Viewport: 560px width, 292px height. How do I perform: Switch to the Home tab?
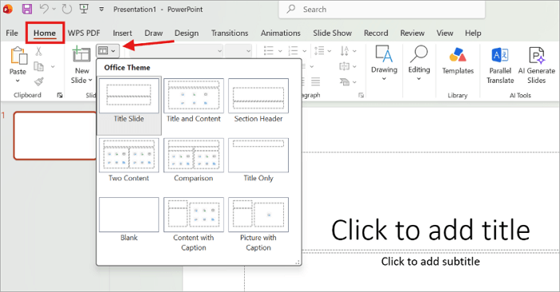click(x=45, y=34)
